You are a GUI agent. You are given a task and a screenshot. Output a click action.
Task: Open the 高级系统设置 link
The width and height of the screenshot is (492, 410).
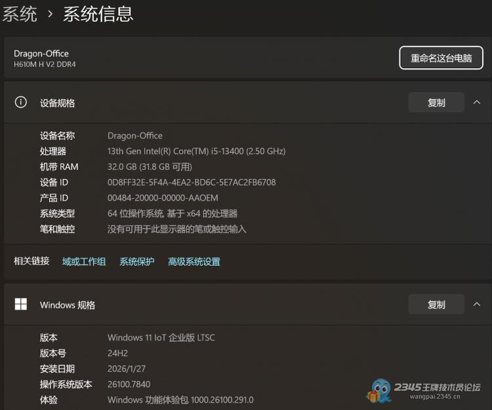(x=194, y=262)
